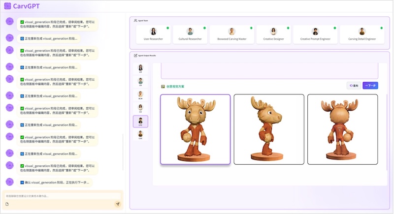Image resolution: width=394 pixels, height=214 pixels.
Task: Focus the chat message input field
Action: click(x=63, y=196)
